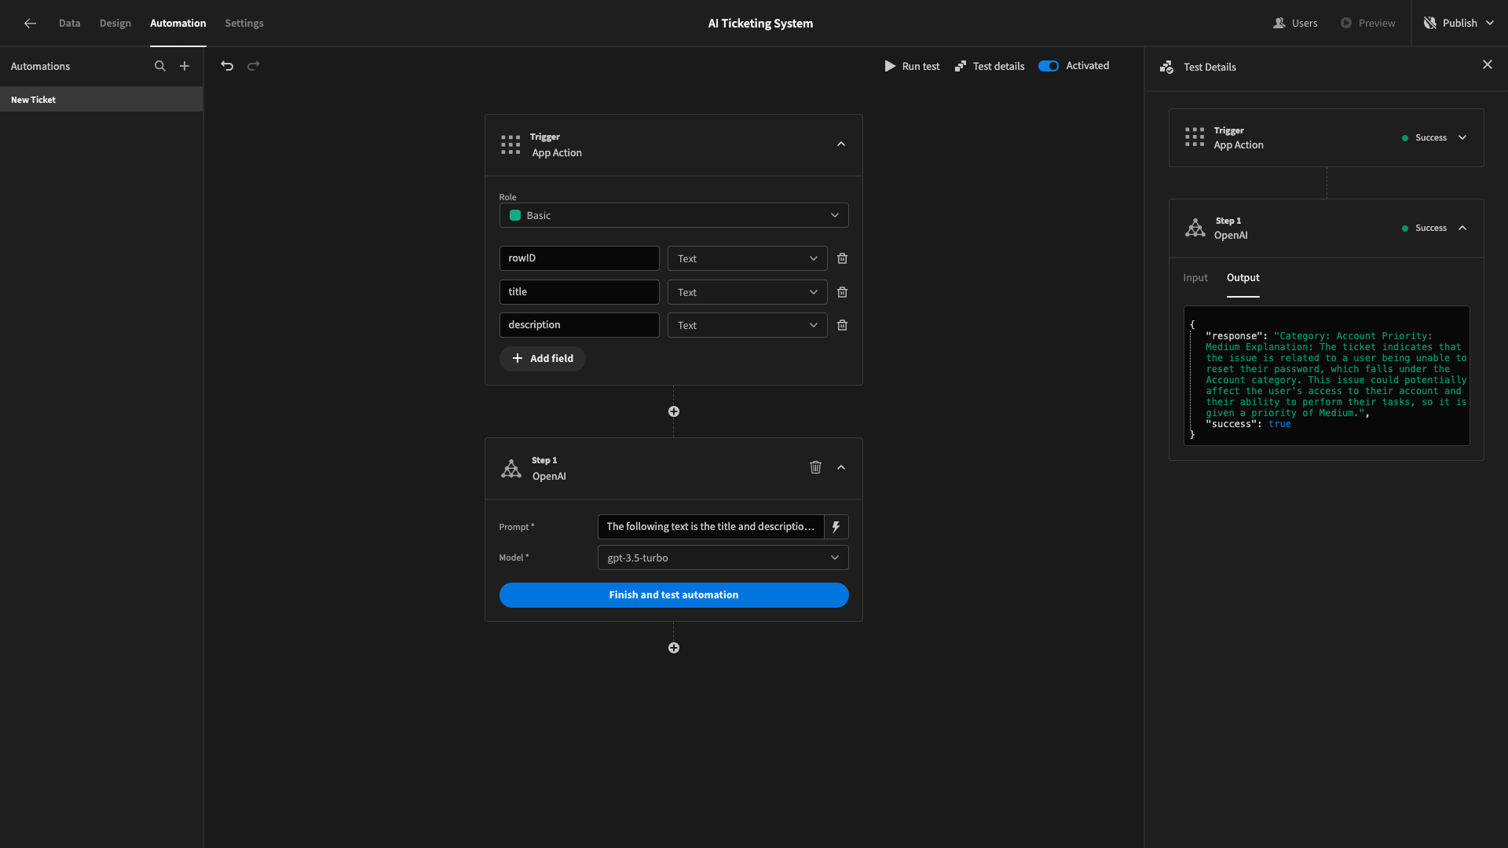Image resolution: width=1508 pixels, height=848 pixels.
Task: Change the title field type dropdown
Action: 747,292
